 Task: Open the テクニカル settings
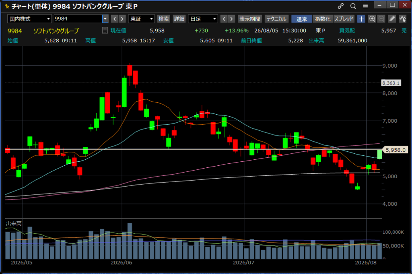click(276, 19)
